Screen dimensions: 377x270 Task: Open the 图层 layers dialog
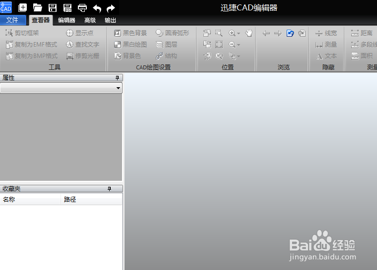coord(166,45)
